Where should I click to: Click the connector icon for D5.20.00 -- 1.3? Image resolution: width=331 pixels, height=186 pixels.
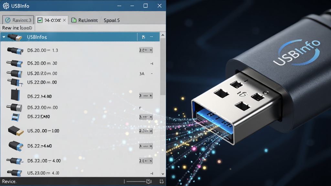coord(15,51)
